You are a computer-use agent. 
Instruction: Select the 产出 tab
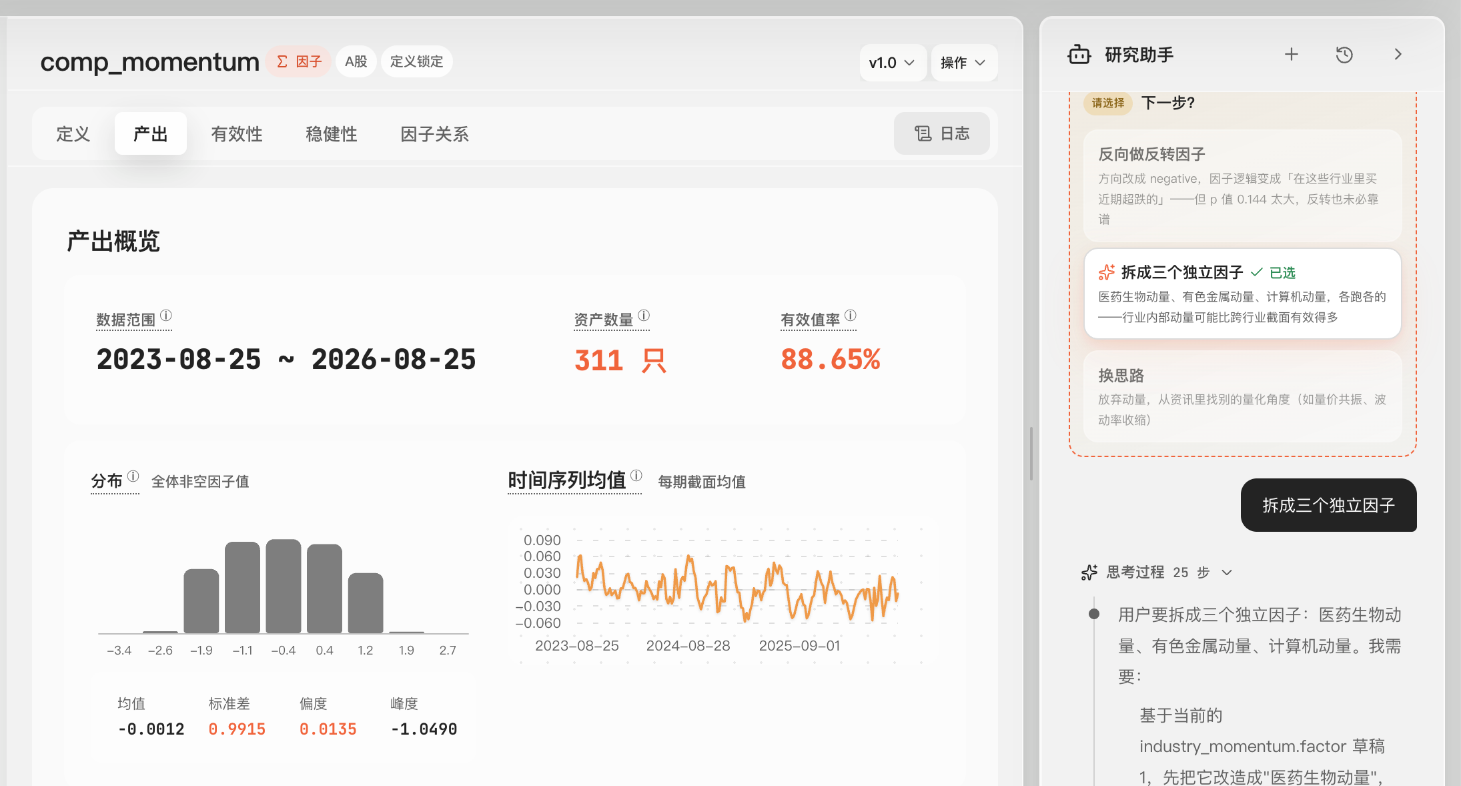(151, 134)
